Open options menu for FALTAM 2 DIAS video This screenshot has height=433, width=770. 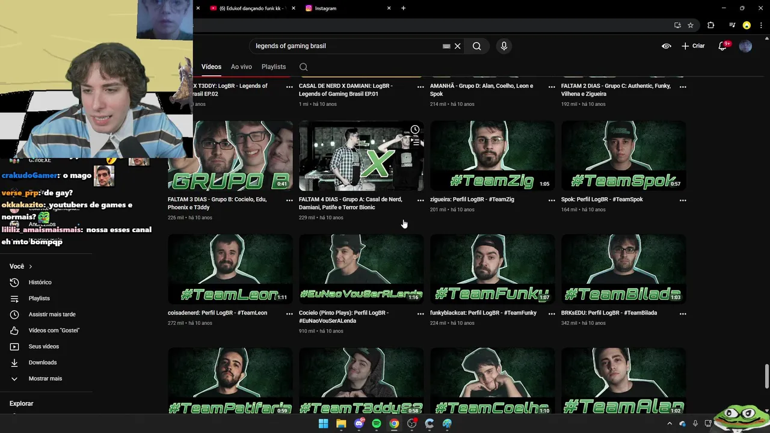click(x=683, y=87)
